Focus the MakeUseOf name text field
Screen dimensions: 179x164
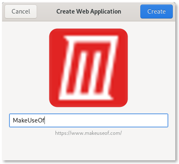tap(88, 120)
